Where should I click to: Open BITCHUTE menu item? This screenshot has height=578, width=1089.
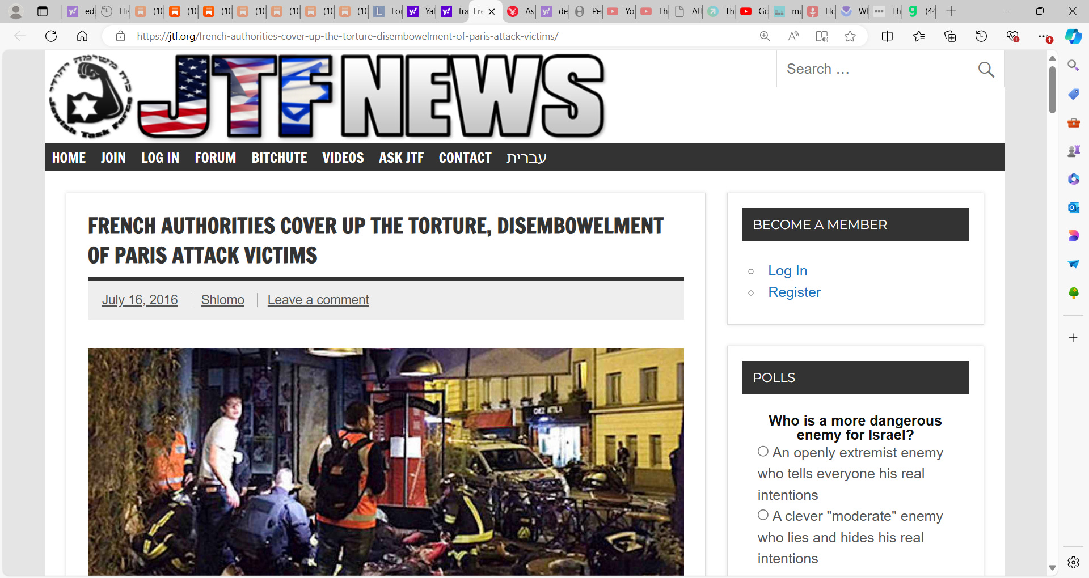279,158
